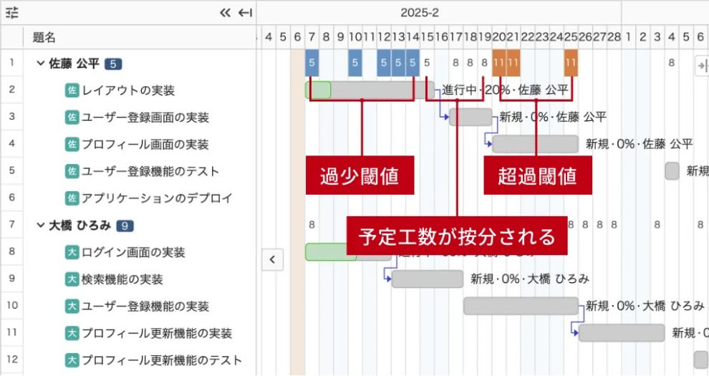Click the 大 avatar beside 検索機能の実装
Viewport: 709px width, 376px height.
click(x=72, y=279)
